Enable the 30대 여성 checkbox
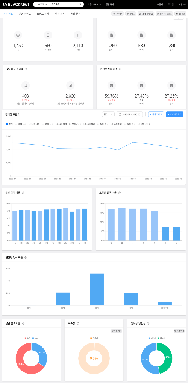This screenshot has width=188, height=383. click(112, 124)
